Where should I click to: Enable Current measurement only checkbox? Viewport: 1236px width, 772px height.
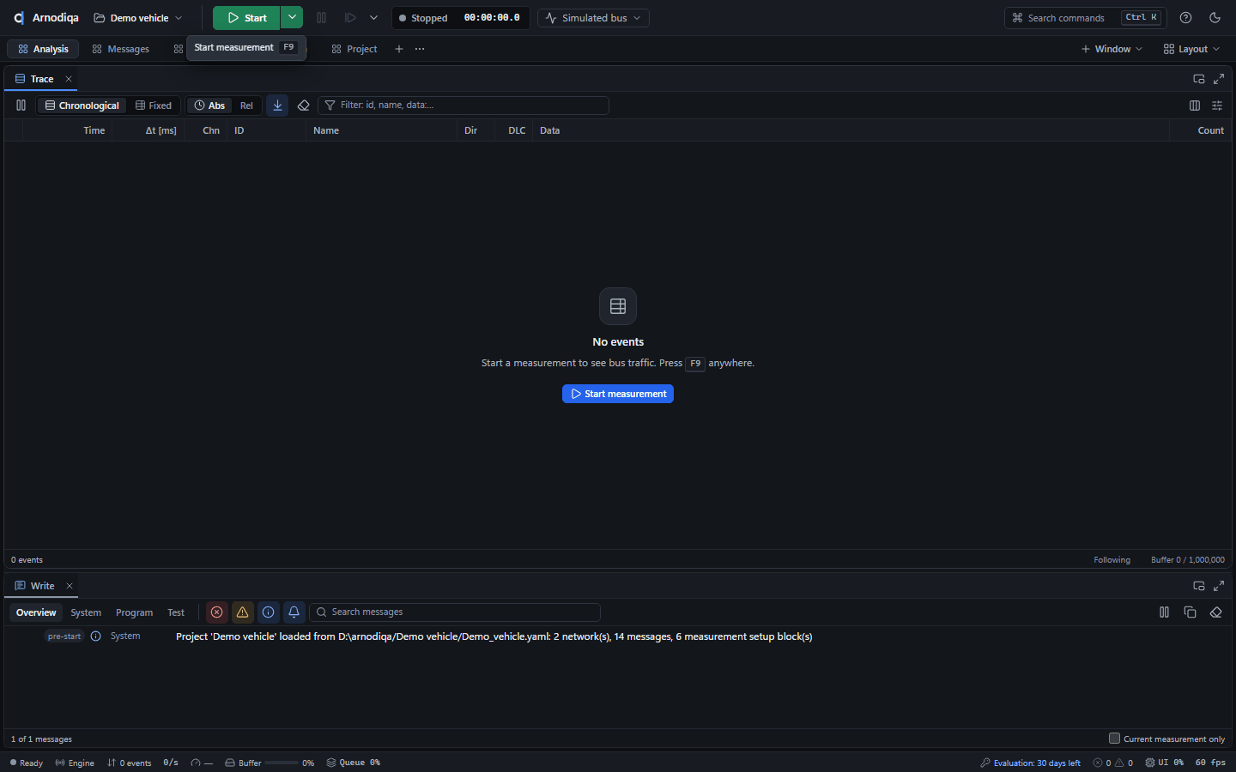(x=1114, y=739)
